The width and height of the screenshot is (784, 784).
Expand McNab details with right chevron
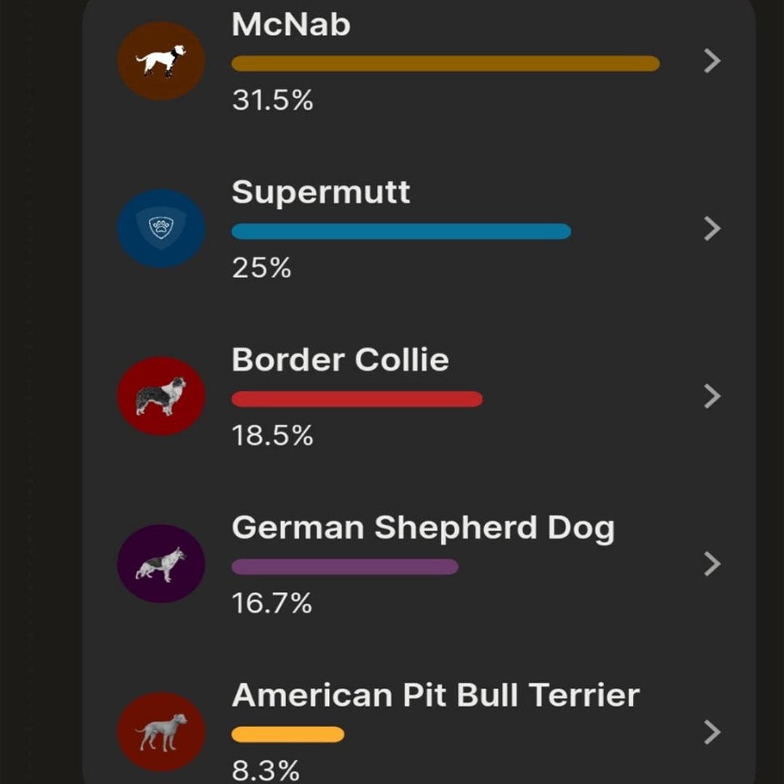[712, 61]
